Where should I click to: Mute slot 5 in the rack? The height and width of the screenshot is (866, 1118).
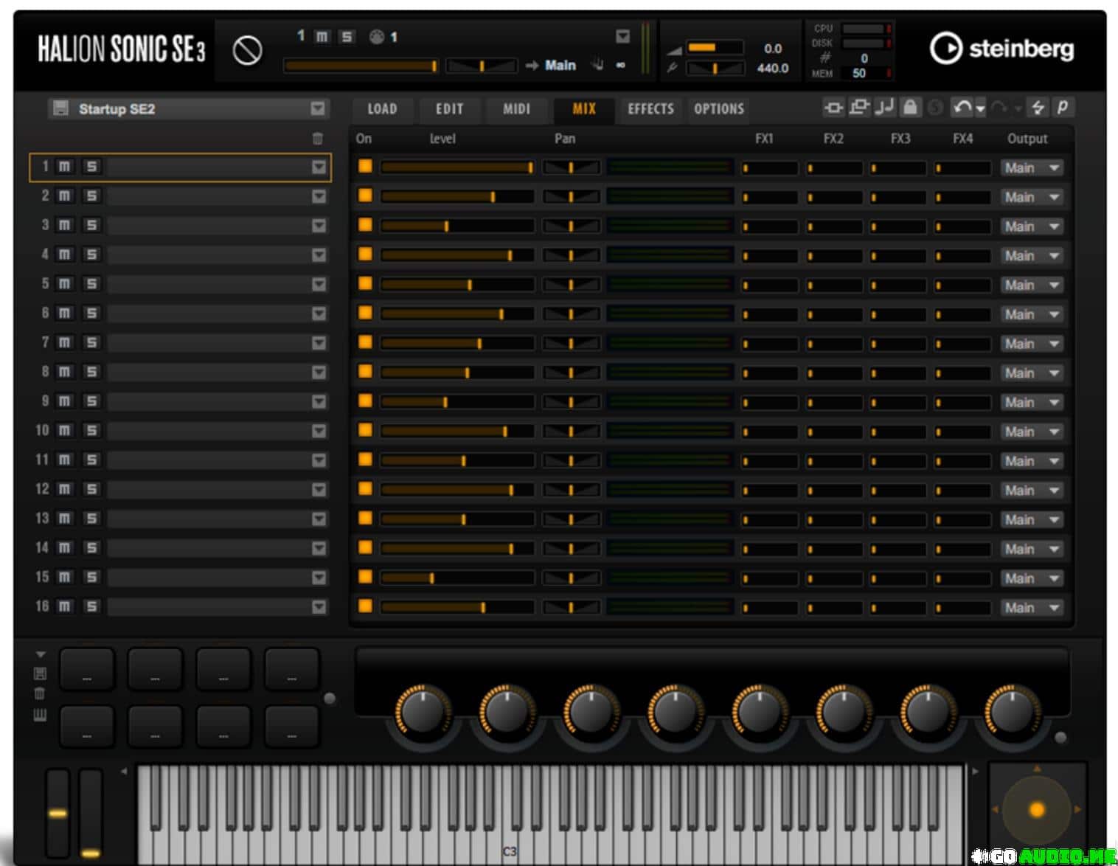click(x=65, y=284)
